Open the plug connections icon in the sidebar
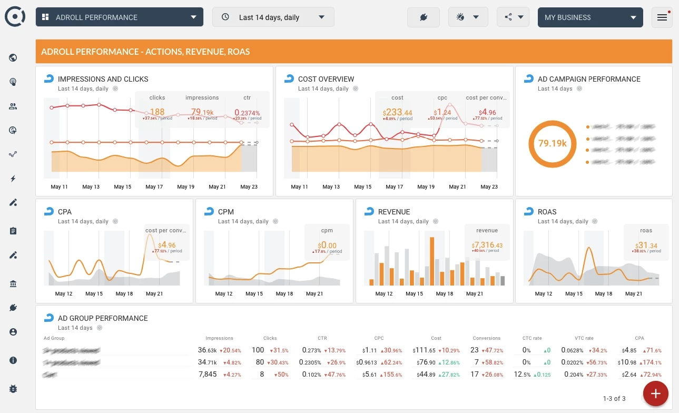Viewport: 679px width, 413px height. pyautogui.click(x=13, y=308)
